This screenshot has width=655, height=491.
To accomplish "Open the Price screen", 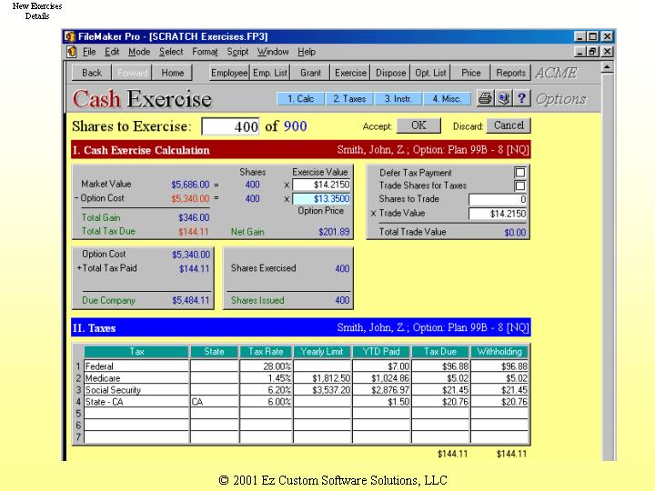I will pos(471,73).
